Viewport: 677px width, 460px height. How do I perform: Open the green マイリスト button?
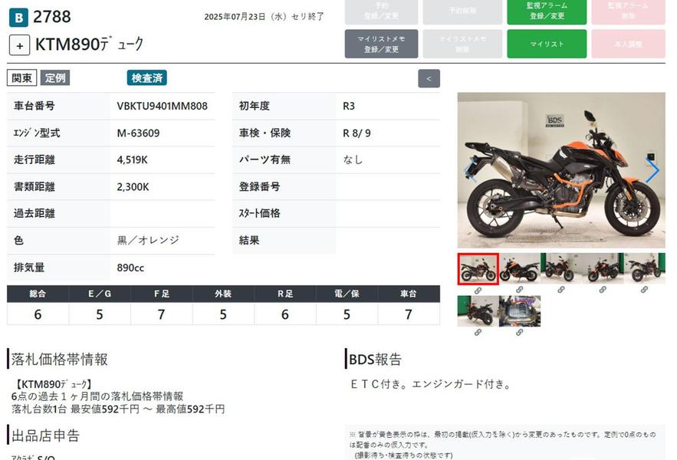(x=547, y=44)
